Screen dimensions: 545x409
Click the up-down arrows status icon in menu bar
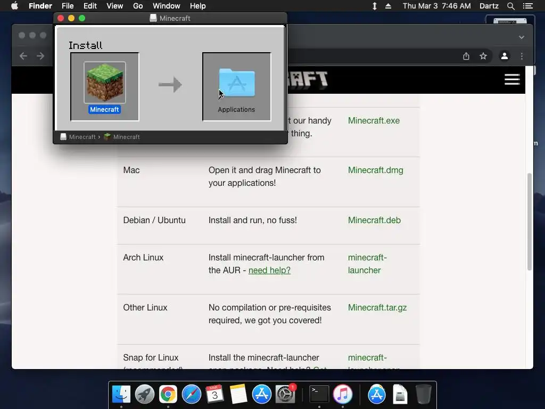point(375,6)
